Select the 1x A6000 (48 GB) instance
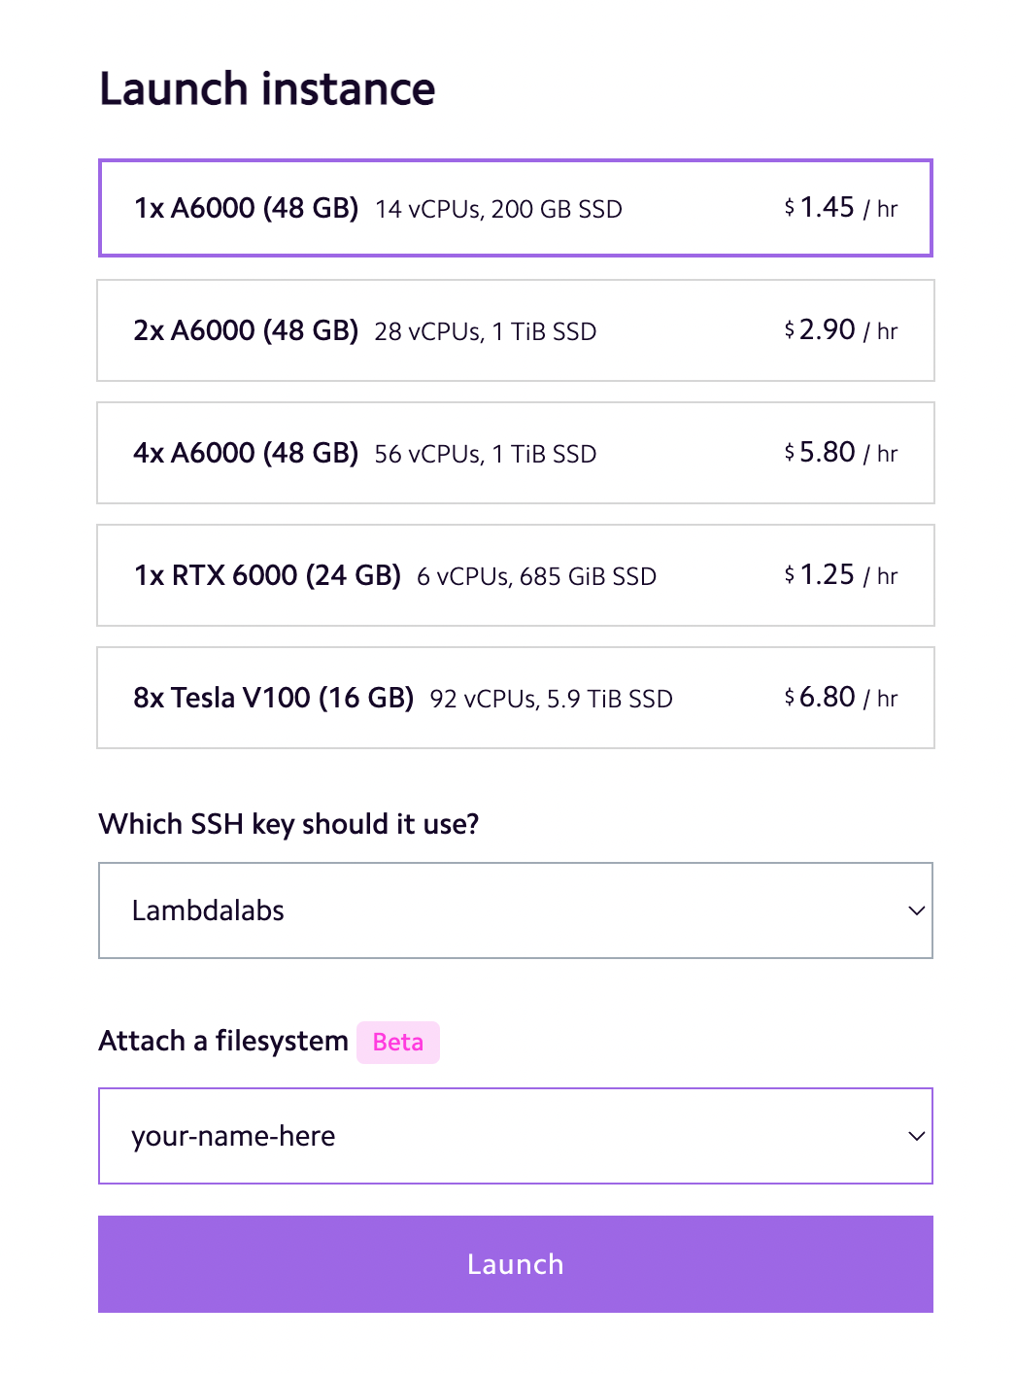 coord(515,208)
